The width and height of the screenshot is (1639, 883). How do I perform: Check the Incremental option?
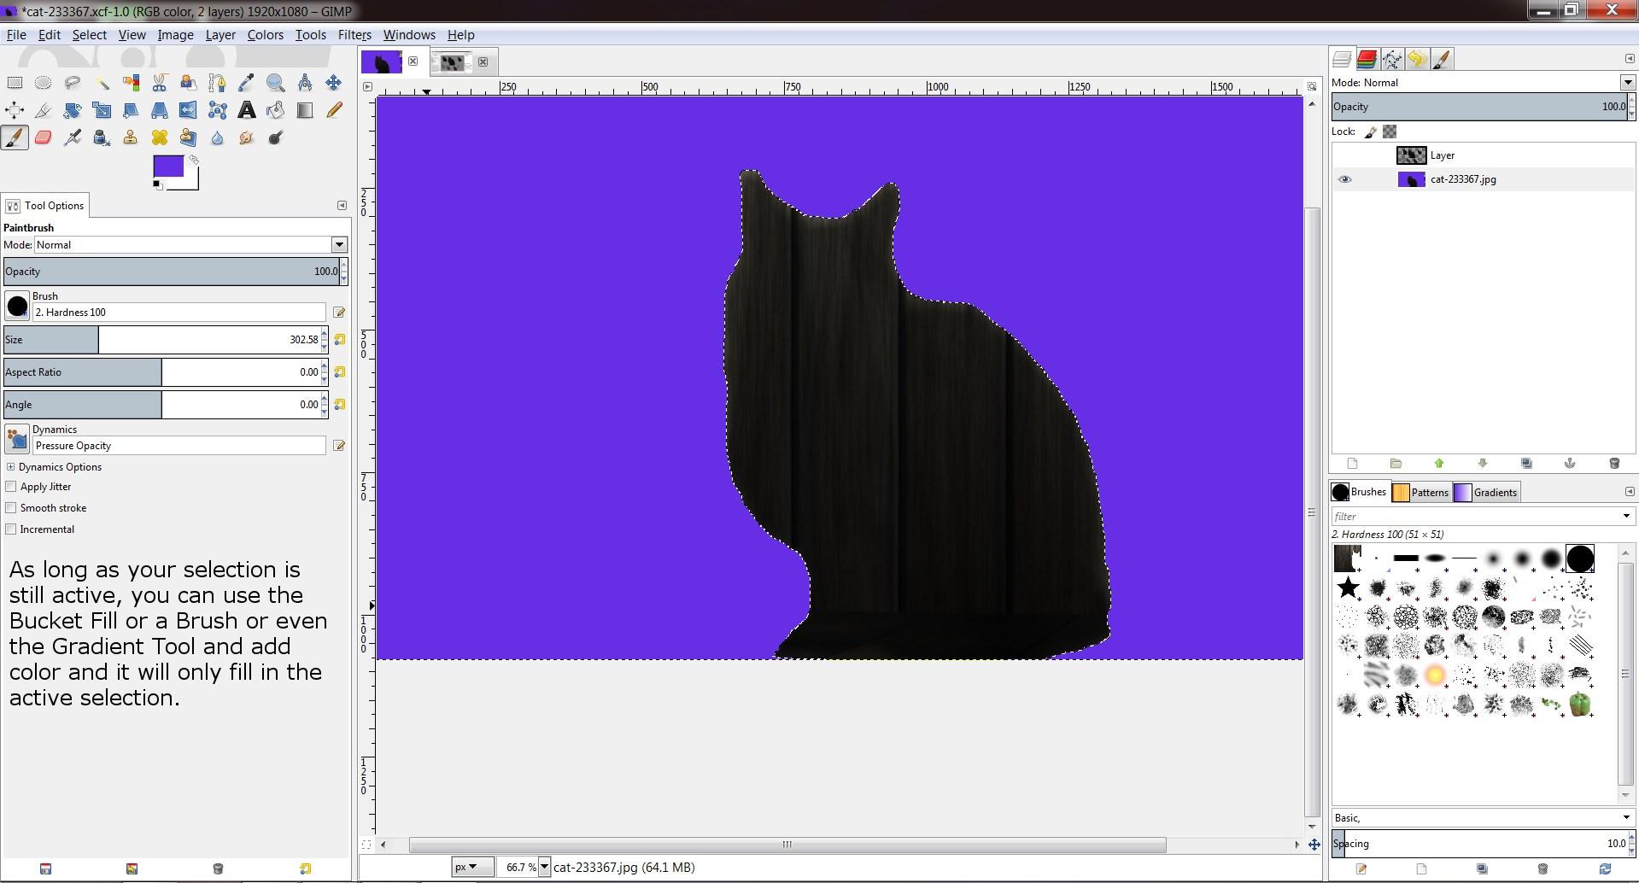point(11,529)
